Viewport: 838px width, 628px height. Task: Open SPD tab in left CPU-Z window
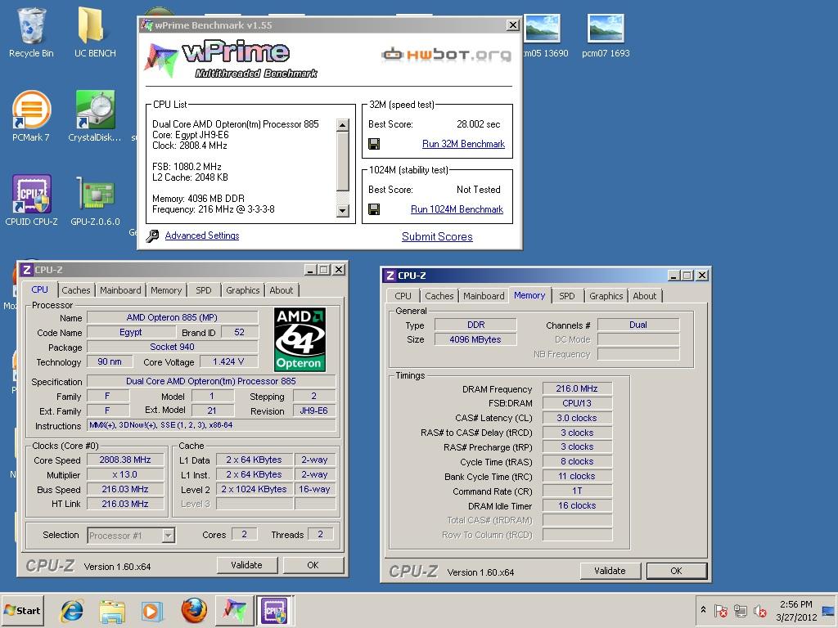pos(204,290)
